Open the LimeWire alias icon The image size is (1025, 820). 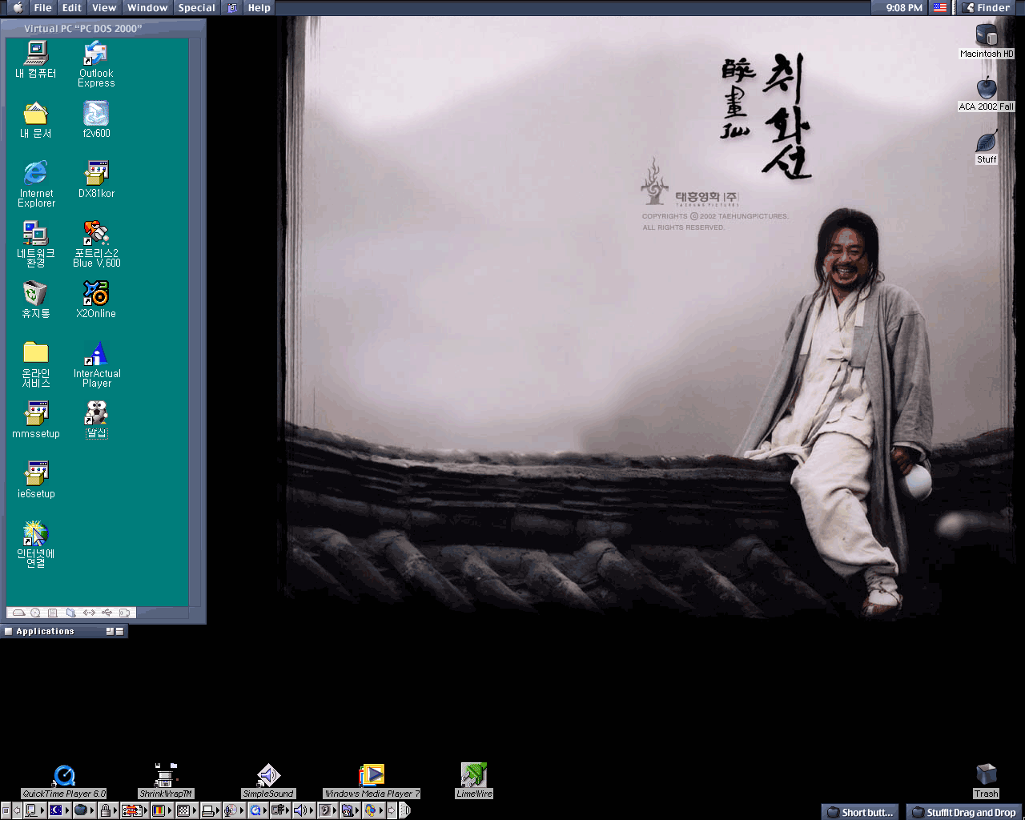(x=474, y=775)
